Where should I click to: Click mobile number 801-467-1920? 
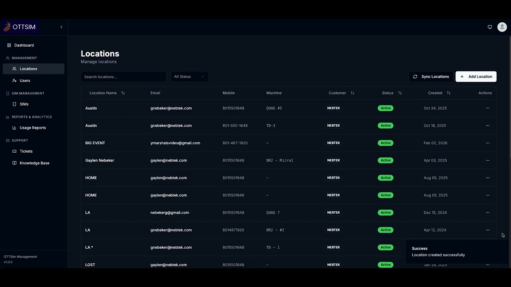[235, 143]
